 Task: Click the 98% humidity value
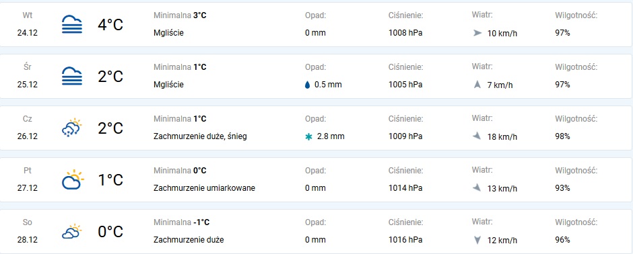[562, 136]
